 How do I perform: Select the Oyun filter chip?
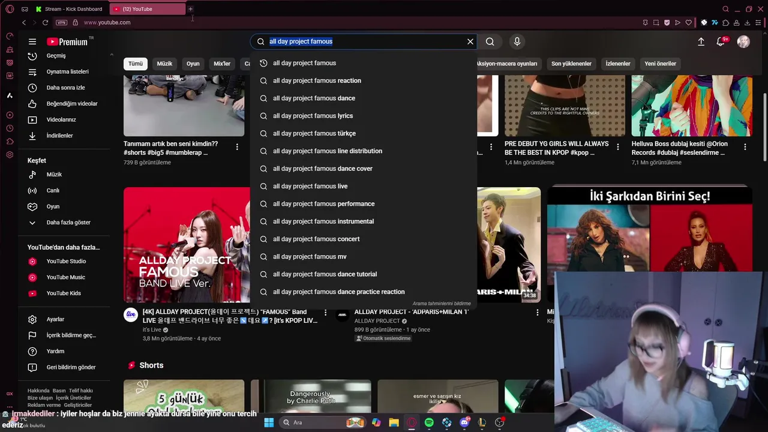tap(193, 64)
